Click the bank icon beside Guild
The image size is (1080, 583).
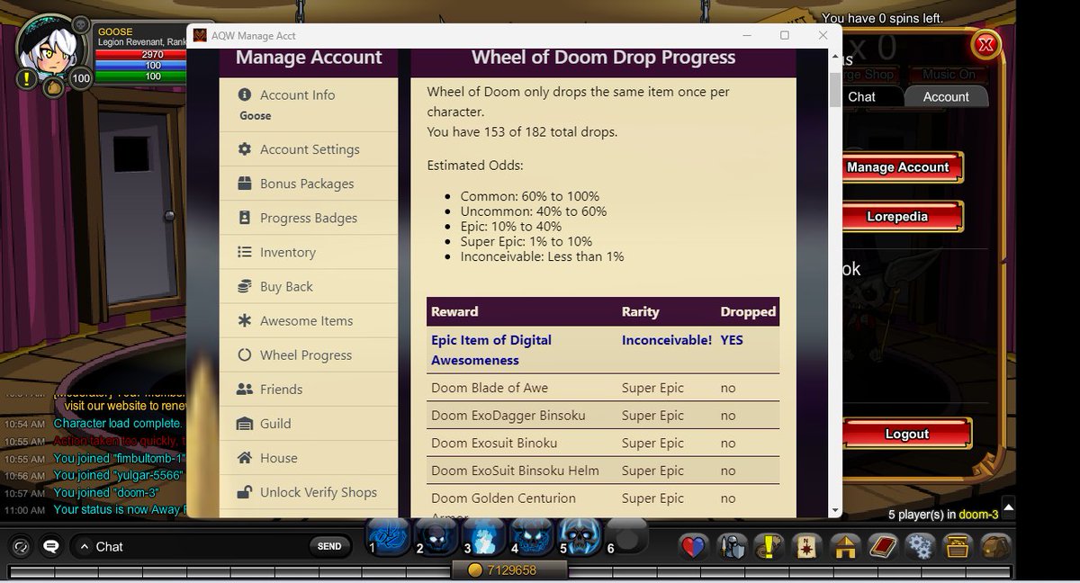(x=244, y=423)
